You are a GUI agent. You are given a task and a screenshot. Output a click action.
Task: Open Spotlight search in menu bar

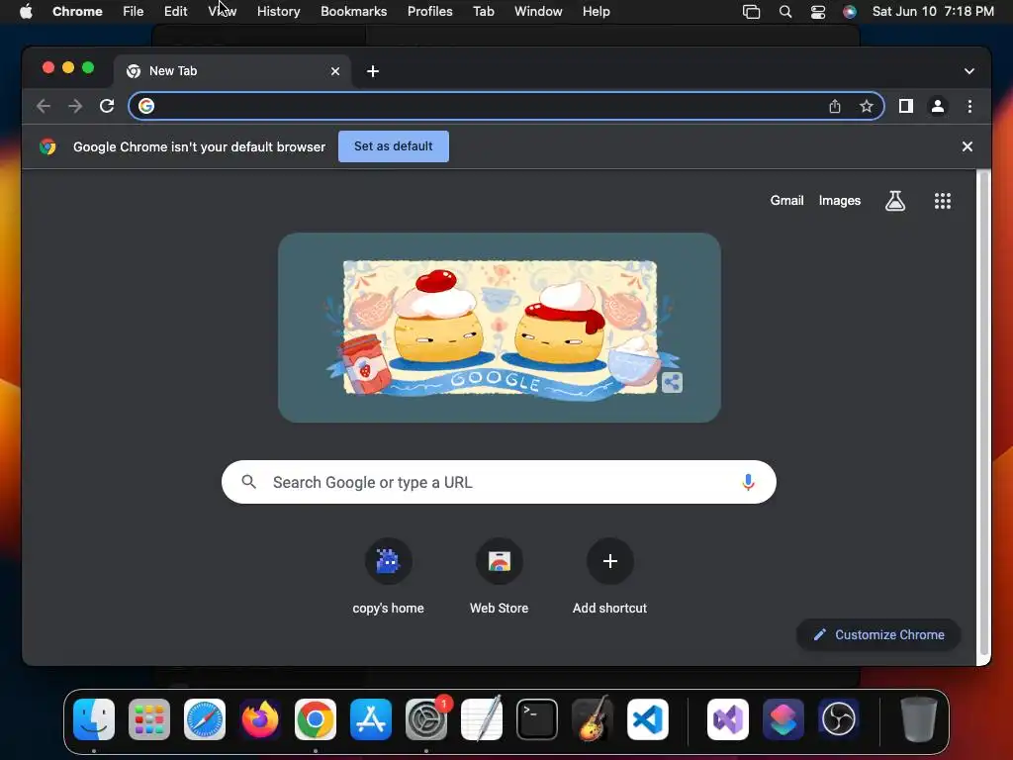click(784, 11)
